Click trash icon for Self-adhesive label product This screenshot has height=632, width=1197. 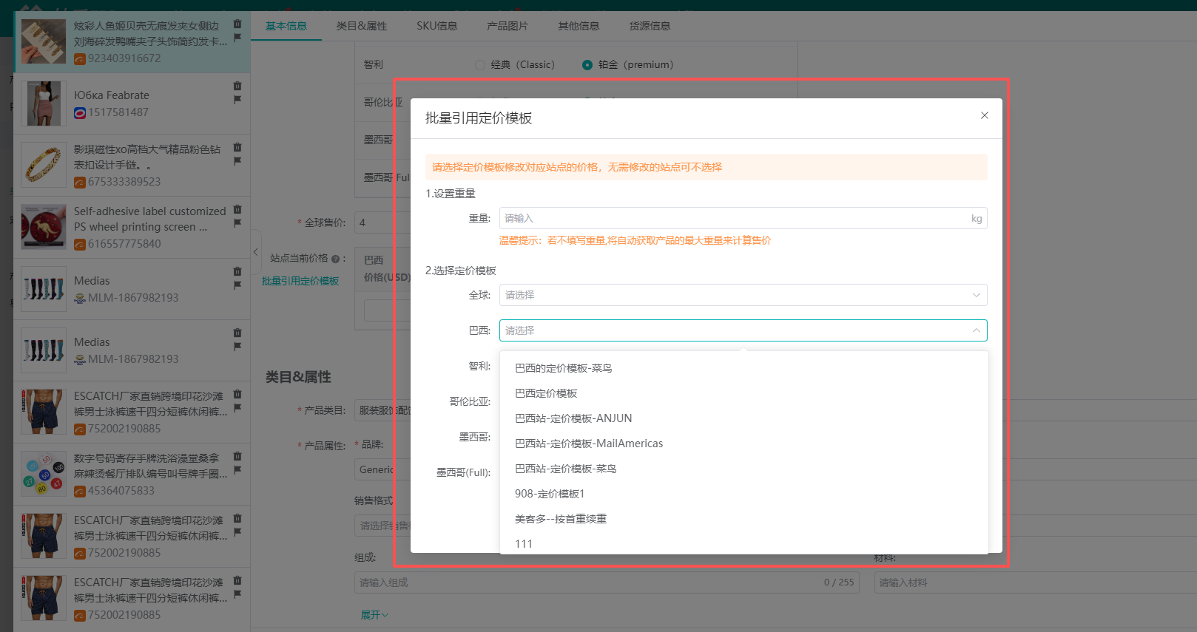click(237, 209)
